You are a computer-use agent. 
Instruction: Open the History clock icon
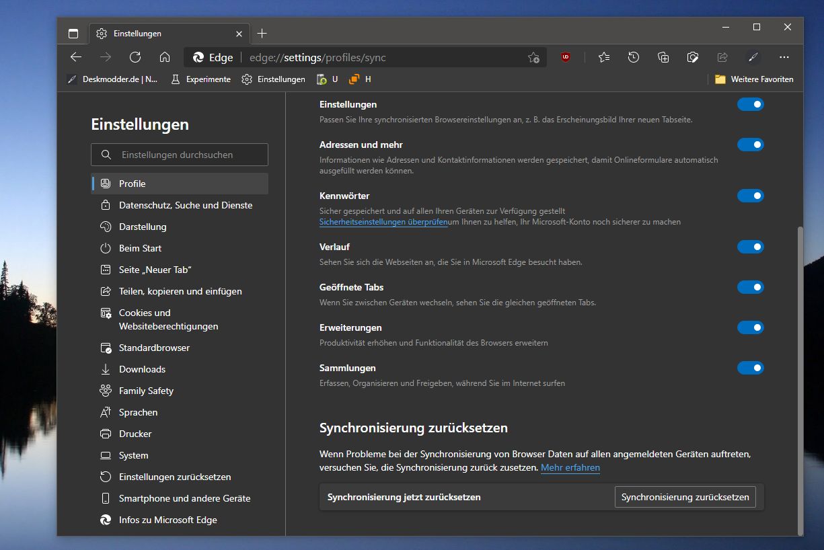tap(634, 57)
